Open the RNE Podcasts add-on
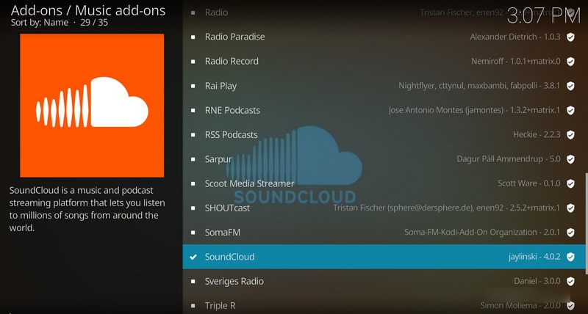Viewport: 588px width, 314px height. [x=383, y=110]
